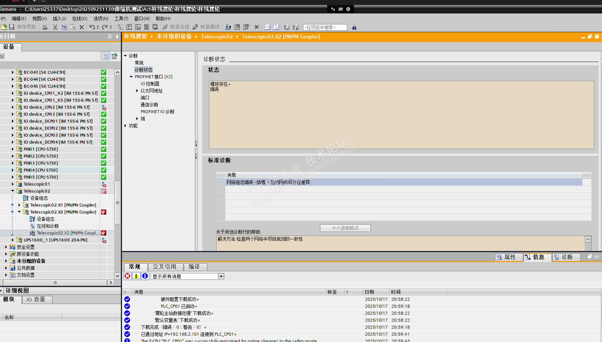Open the 显示所有消息 dropdown
602x342 pixels.
click(x=221, y=276)
